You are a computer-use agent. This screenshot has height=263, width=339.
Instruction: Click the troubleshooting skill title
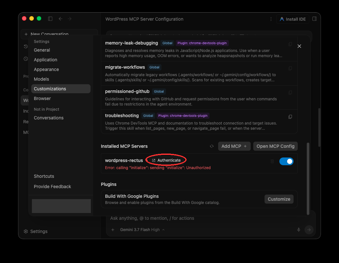point(122,116)
